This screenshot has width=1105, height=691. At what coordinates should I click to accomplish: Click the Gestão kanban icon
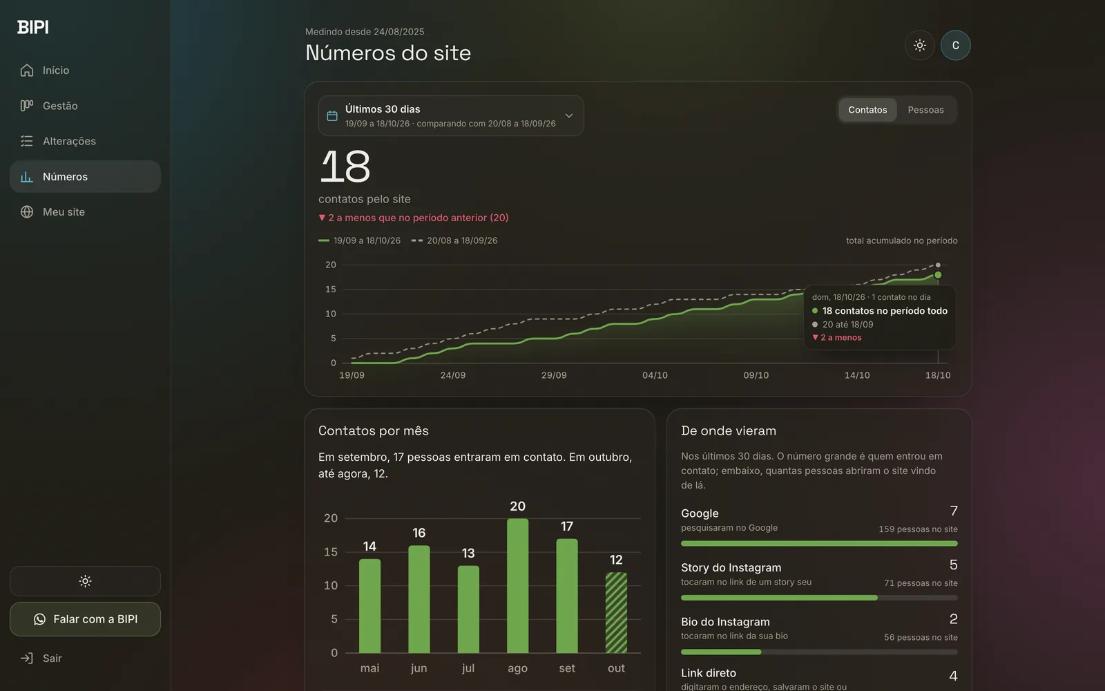pos(27,106)
